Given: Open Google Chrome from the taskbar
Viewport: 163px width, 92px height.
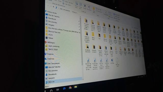Looking at the screenshot, I should tap(70, 88).
